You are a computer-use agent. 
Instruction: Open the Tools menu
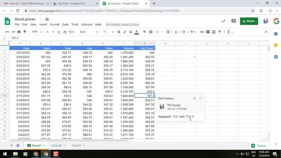click(x=75, y=25)
